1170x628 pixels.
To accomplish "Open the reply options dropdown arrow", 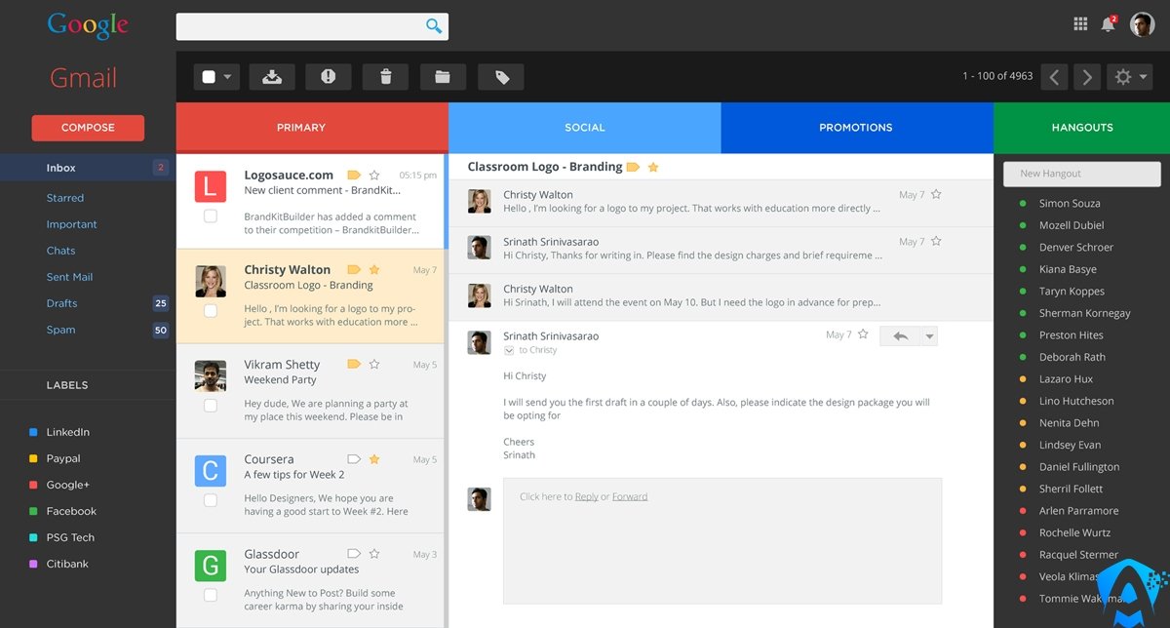I will coord(929,335).
